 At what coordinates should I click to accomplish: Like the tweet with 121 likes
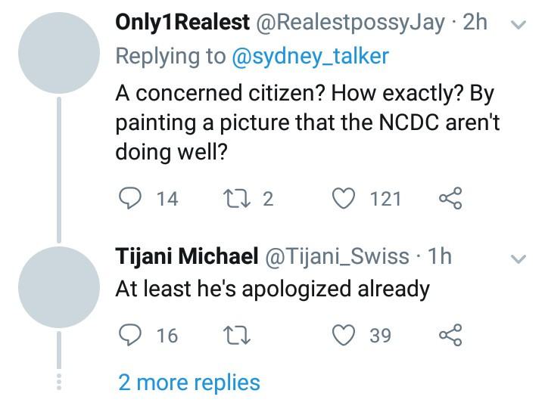[344, 198]
